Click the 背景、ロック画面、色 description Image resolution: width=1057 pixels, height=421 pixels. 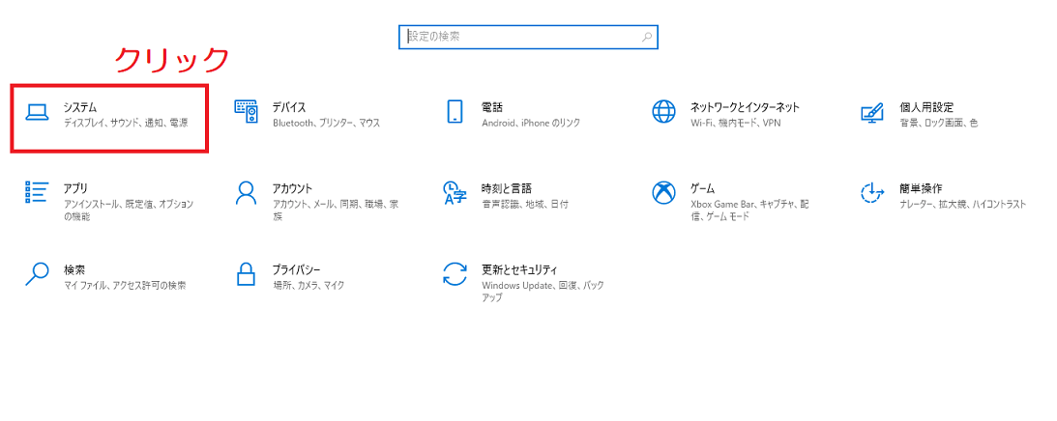click(938, 124)
